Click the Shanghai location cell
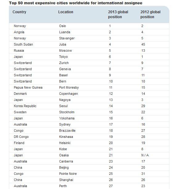 point(66,180)
